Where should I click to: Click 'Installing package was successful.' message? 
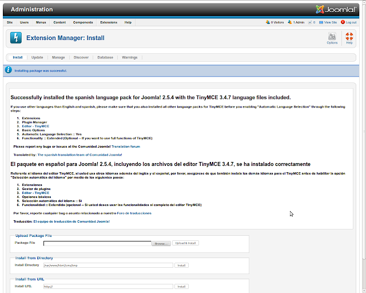point(41,71)
